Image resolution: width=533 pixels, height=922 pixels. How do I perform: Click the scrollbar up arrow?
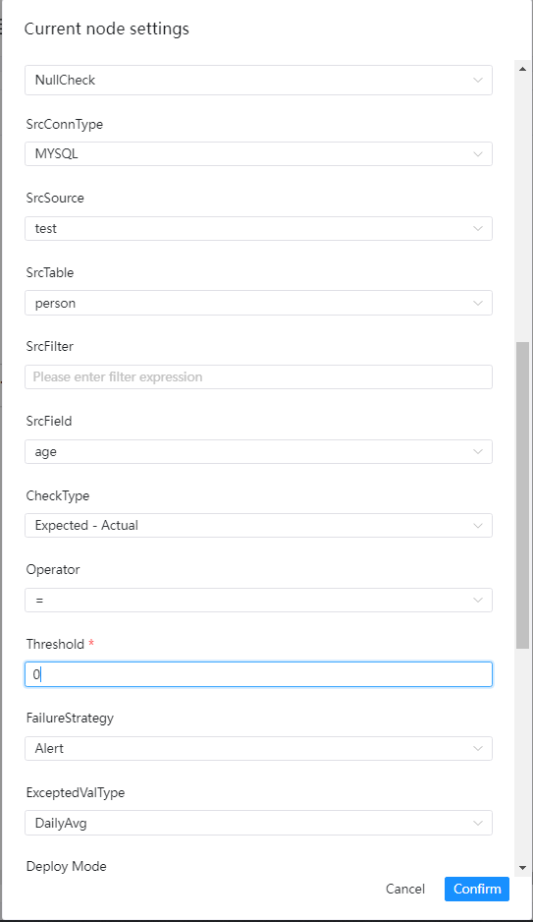tap(522, 69)
